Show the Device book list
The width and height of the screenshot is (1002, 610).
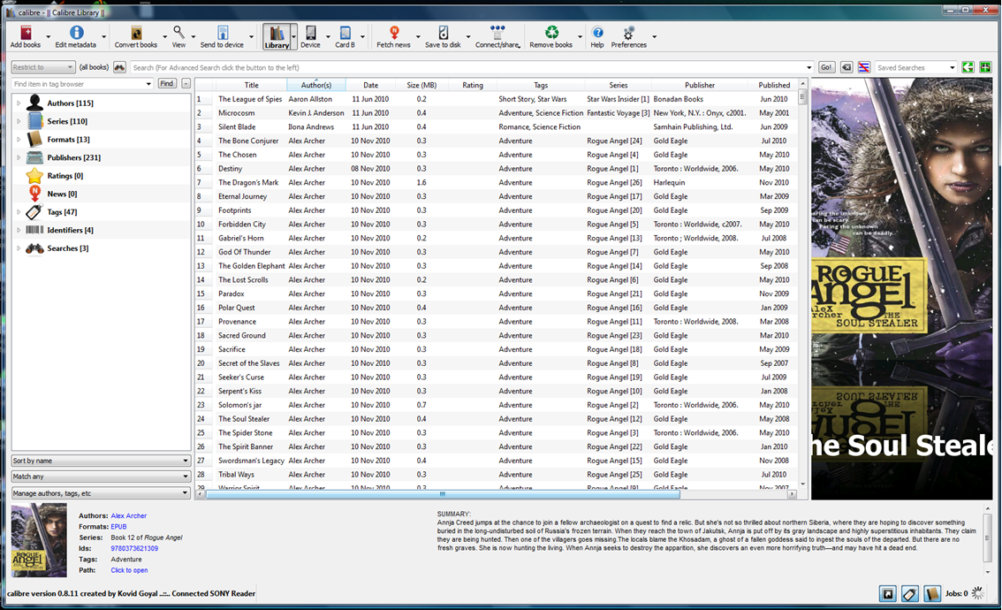click(310, 36)
